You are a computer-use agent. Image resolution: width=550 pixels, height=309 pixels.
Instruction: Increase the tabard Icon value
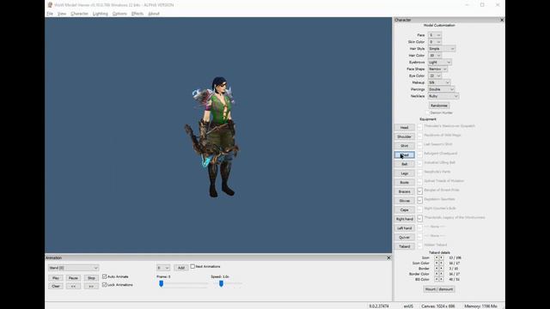[x=441, y=257]
